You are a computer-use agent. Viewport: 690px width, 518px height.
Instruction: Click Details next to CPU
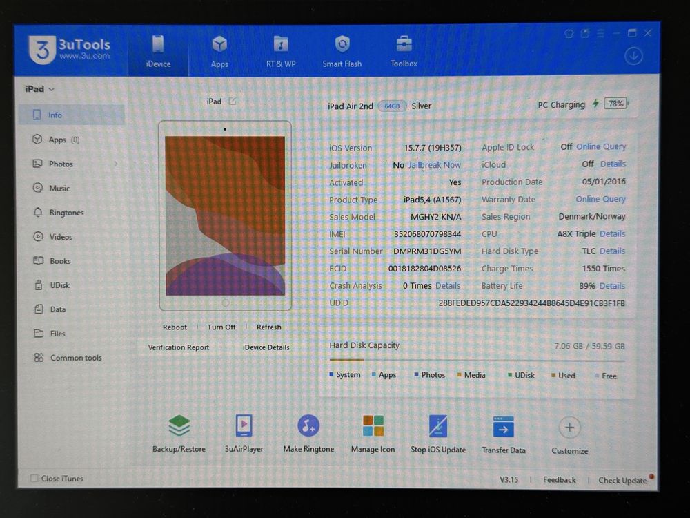coord(612,234)
